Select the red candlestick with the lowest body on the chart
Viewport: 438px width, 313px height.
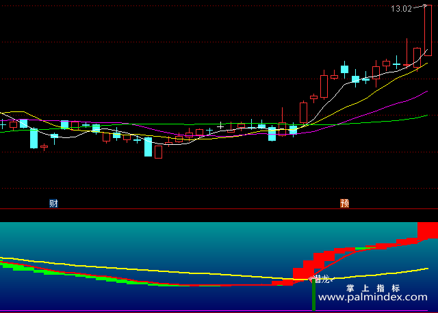tap(158, 152)
